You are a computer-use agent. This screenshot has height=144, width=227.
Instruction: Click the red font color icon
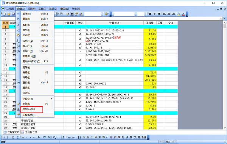(183, 14)
